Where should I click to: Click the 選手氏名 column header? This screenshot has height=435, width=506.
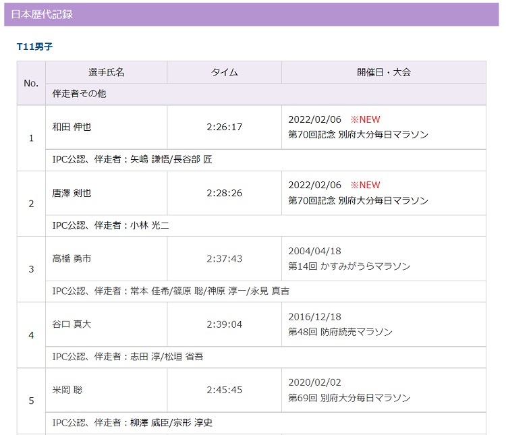106,72
